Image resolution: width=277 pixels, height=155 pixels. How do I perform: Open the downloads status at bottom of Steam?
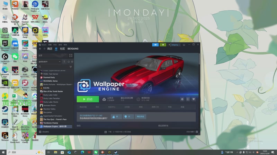pyautogui.click(x=118, y=132)
